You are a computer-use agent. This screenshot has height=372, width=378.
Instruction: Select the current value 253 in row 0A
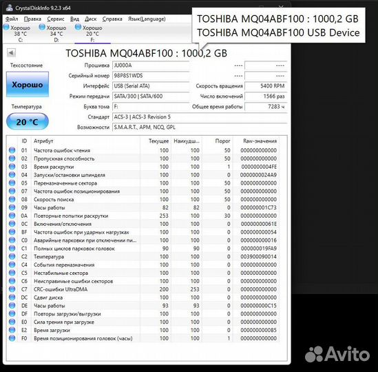pyautogui.click(x=164, y=216)
